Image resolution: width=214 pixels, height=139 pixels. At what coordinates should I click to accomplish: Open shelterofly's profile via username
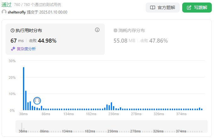pos(17,12)
